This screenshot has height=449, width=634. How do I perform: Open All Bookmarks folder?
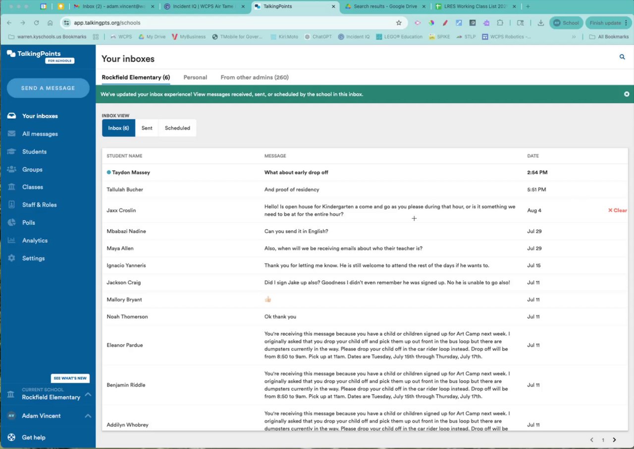609,37
